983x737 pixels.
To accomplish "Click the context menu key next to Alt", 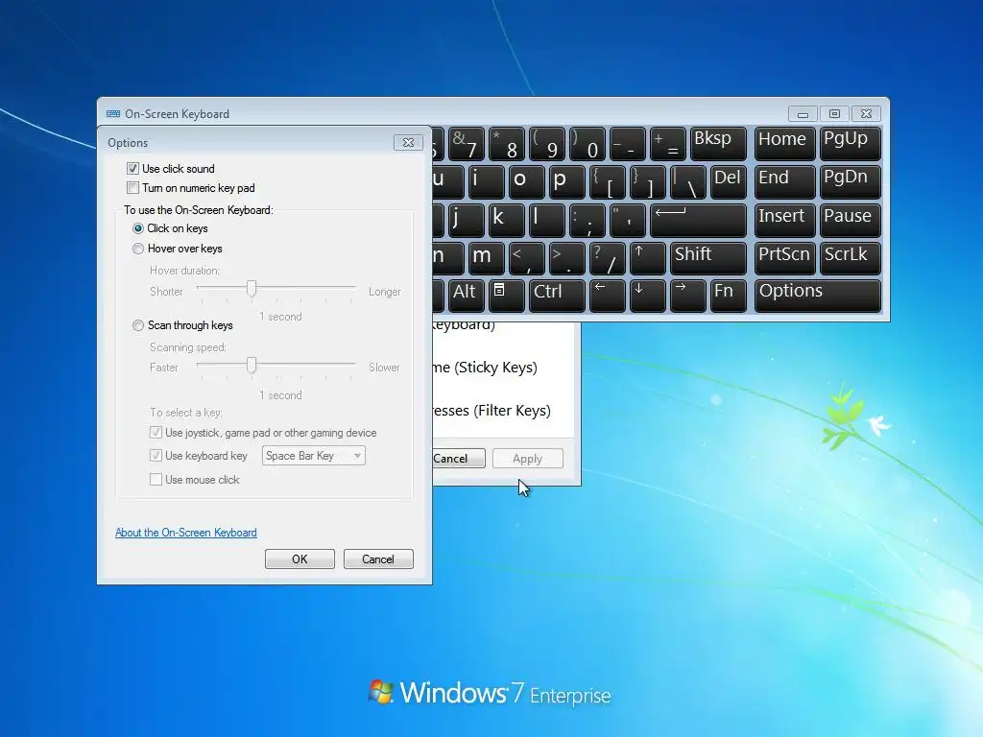I will click(506, 296).
